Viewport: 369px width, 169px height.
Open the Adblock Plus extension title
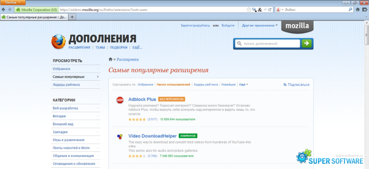142,99
